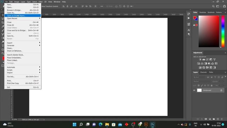Open Windows Start button in taskbar

(74, 124)
